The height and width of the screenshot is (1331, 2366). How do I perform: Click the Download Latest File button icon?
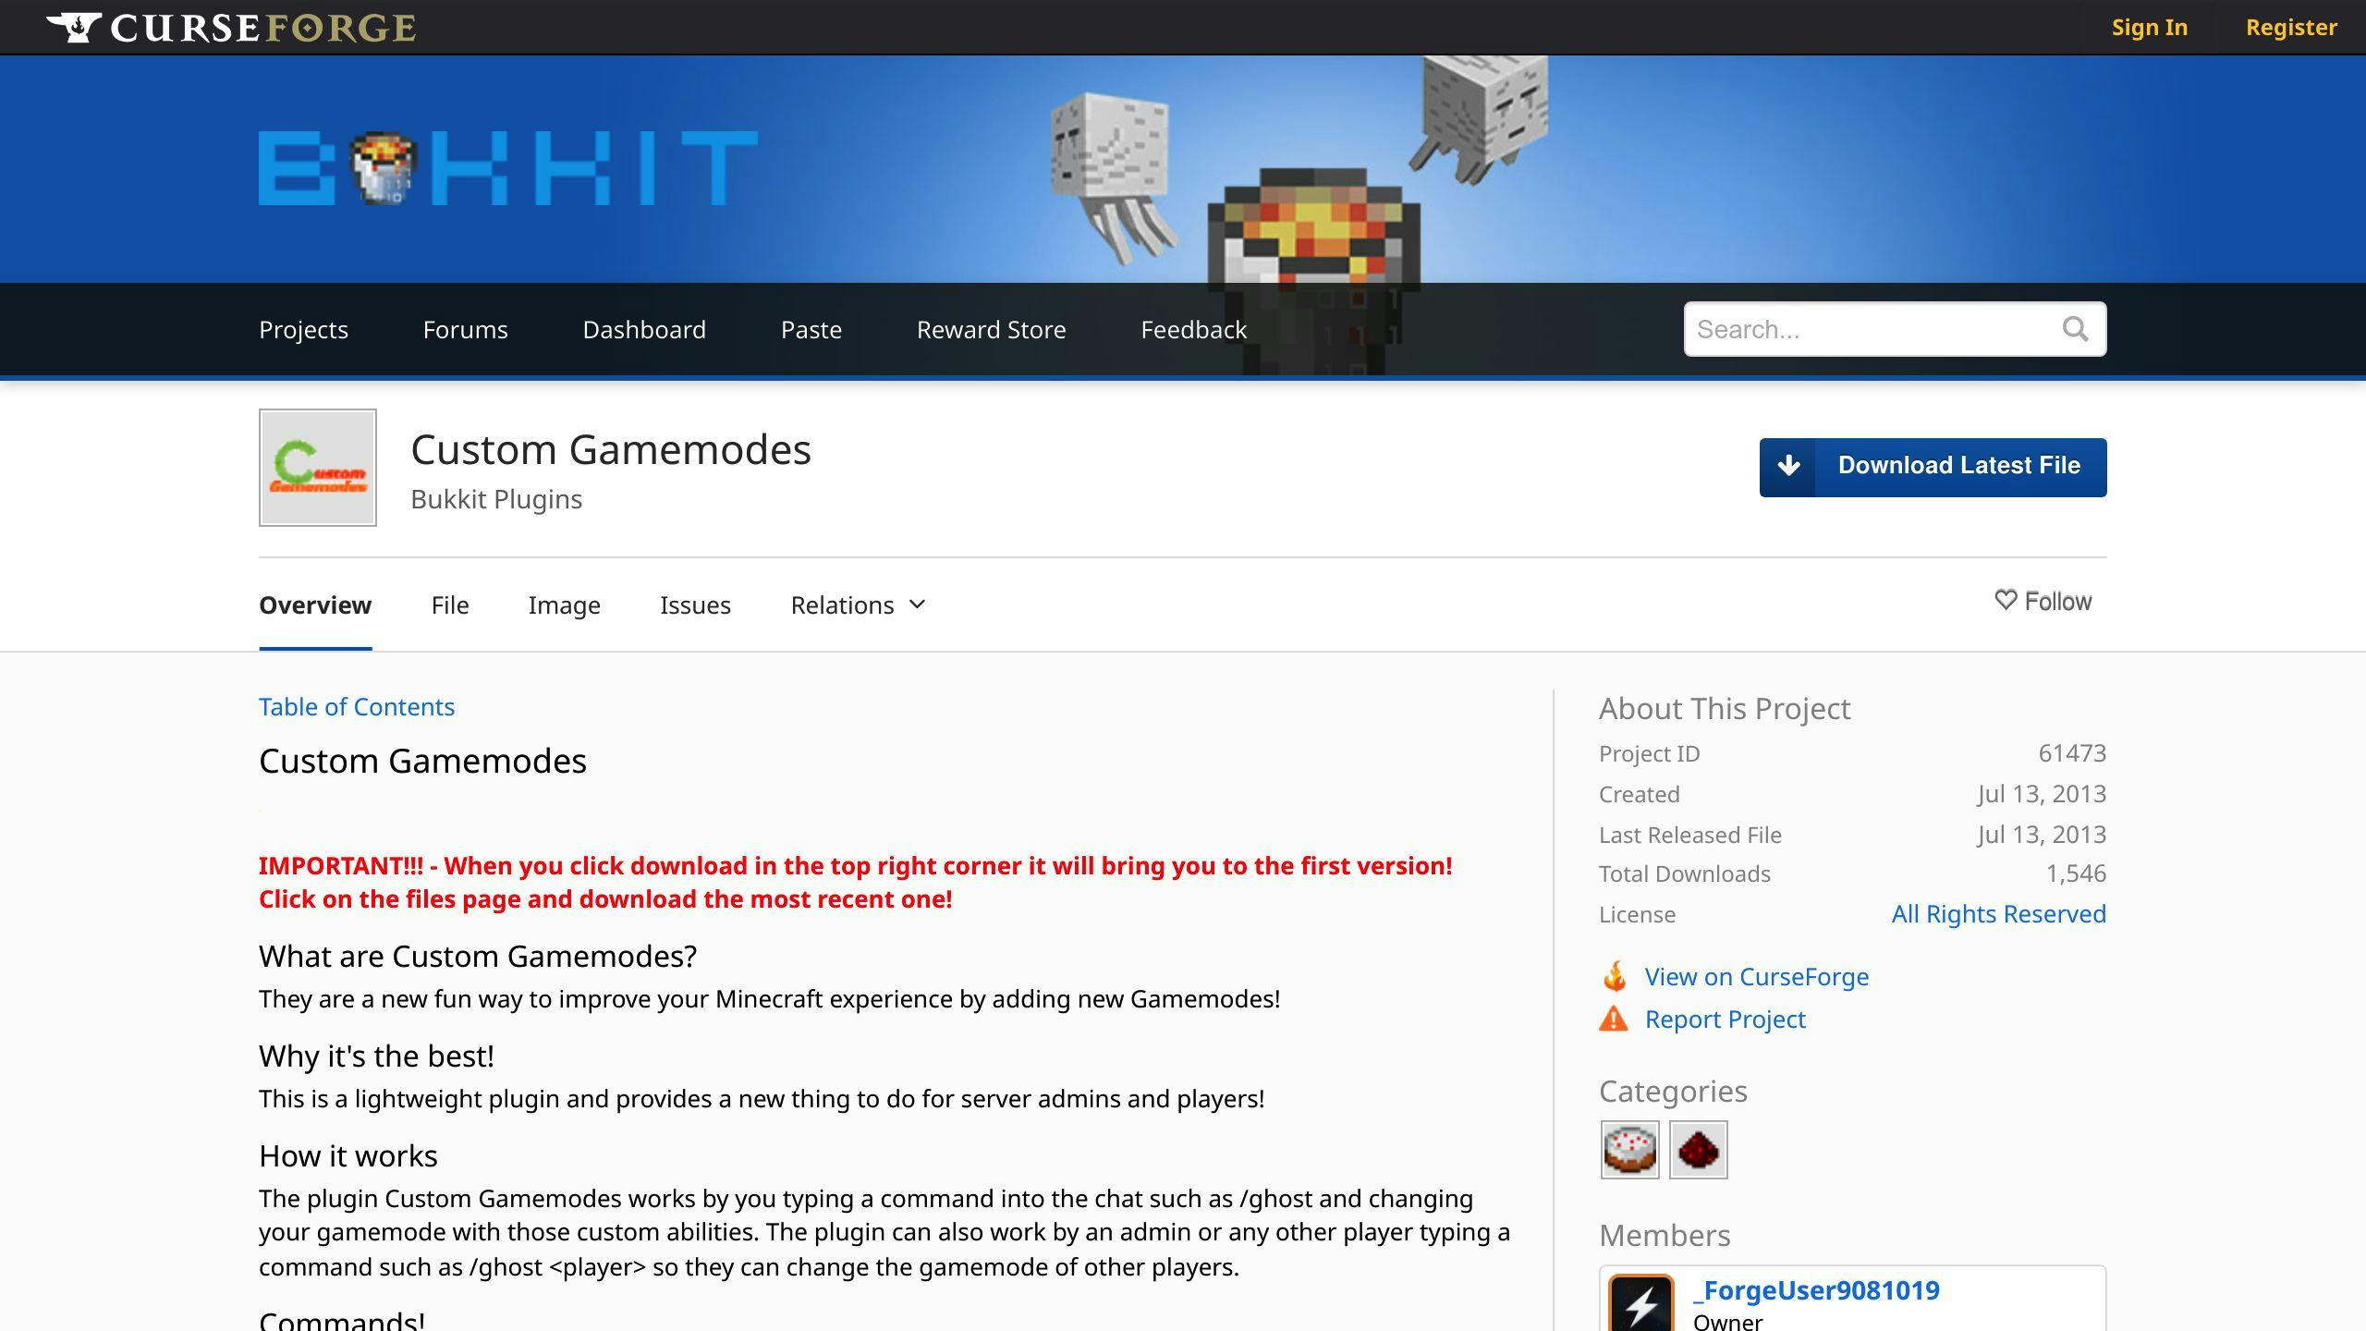point(1787,467)
